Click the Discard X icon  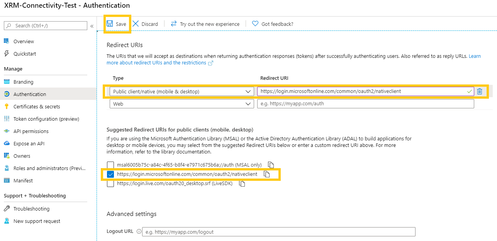click(136, 24)
